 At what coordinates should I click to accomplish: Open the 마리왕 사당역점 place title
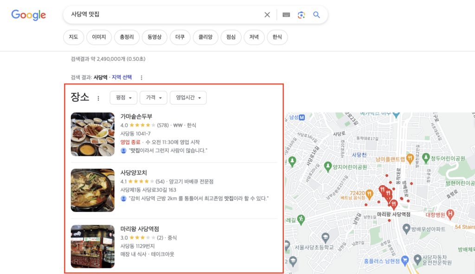[140, 229]
